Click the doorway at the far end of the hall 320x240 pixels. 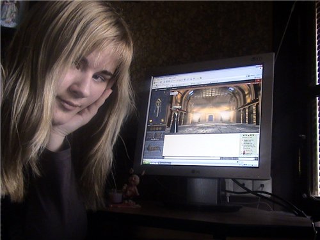[x=211, y=118]
